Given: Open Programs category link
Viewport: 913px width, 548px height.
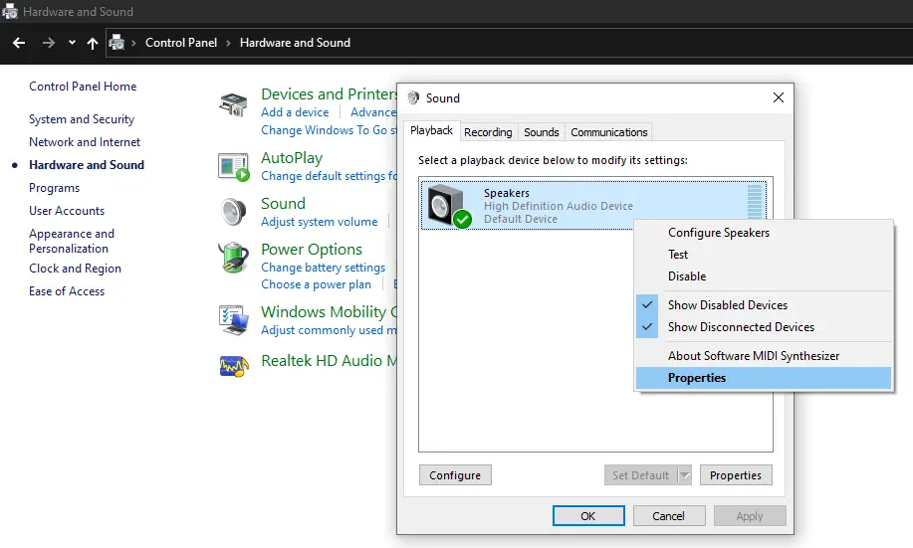Looking at the screenshot, I should pyautogui.click(x=54, y=188).
